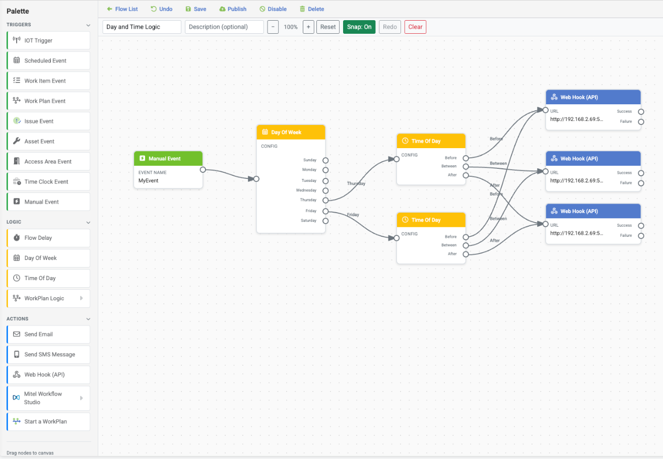Image resolution: width=663 pixels, height=459 pixels.
Task: Click the Monday output port on Day Of Week
Action: click(x=325, y=170)
